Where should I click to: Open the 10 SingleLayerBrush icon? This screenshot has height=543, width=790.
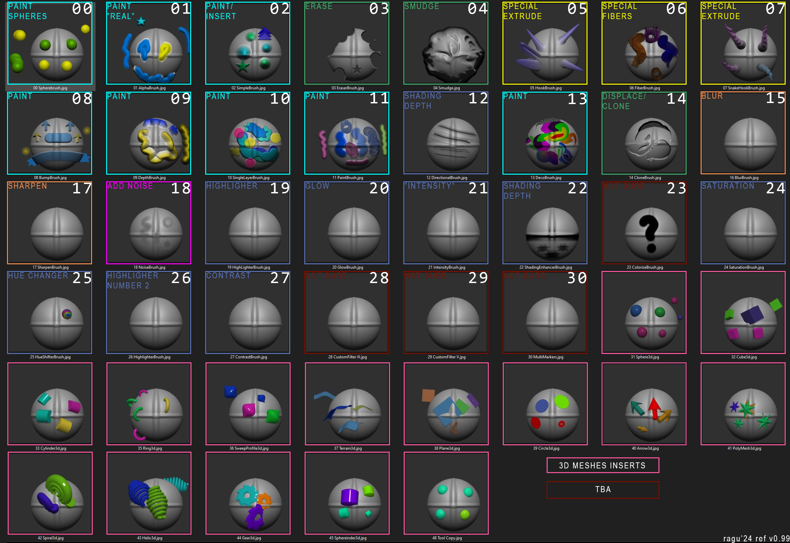pyautogui.click(x=248, y=133)
